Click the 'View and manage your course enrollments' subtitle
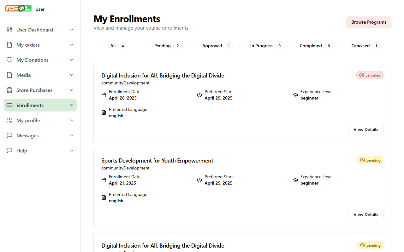The height and width of the screenshot is (252, 404). [141, 28]
